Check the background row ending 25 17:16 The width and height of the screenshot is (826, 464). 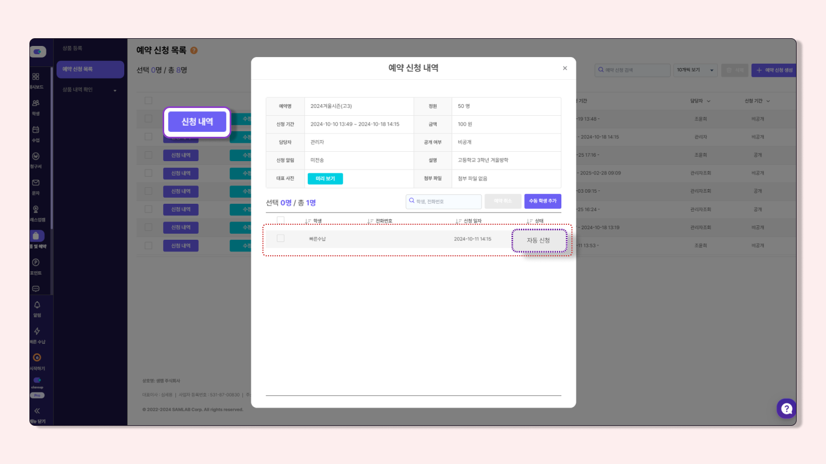click(148, 155)
